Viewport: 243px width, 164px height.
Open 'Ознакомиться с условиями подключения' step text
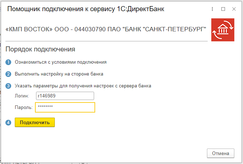[61, 62]
